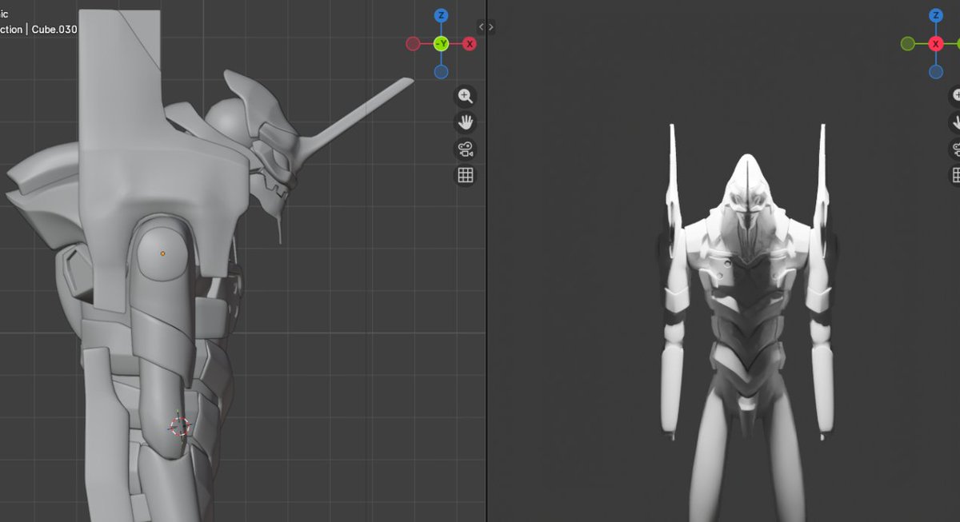This screenshot has width=960, height=522.
Task: Click the camera icon at right viewport edge
Action: click(x=955, y=149)
